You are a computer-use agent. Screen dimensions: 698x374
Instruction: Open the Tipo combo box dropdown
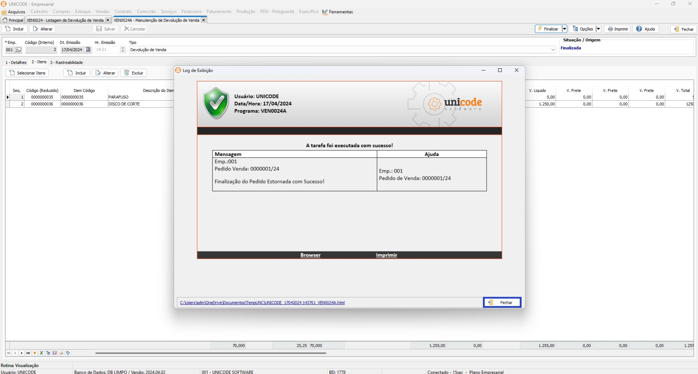[553, 50]
